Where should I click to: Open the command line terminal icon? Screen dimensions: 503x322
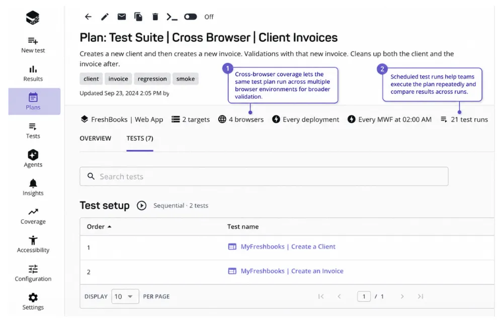click(x=172, y=17)
